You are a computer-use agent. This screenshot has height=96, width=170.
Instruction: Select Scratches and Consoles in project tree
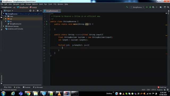click(x=14, y=29)
